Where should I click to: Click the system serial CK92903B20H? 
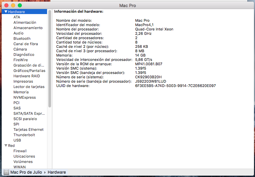[x=148, y=77]
